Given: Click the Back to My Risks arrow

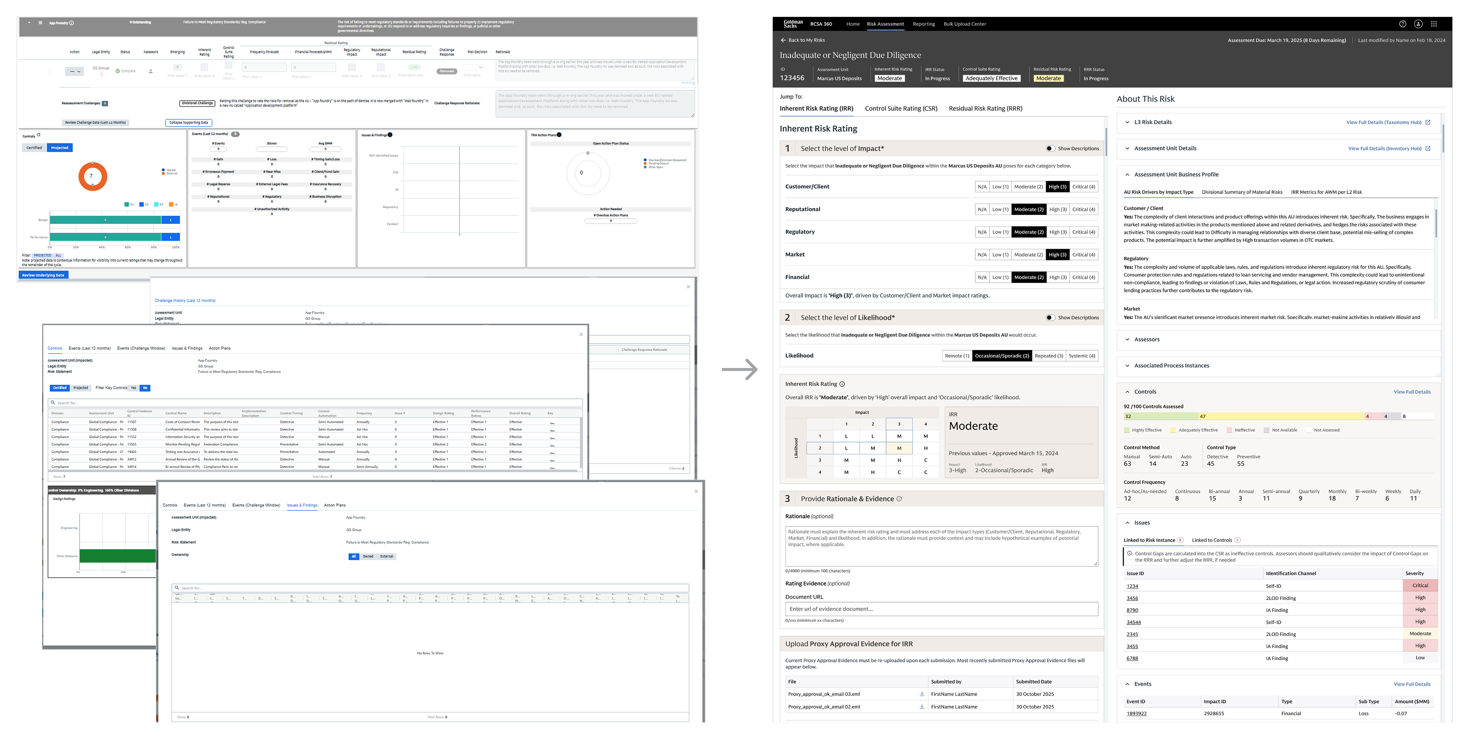Looking at the screenshot, I should tap(783, 40).
